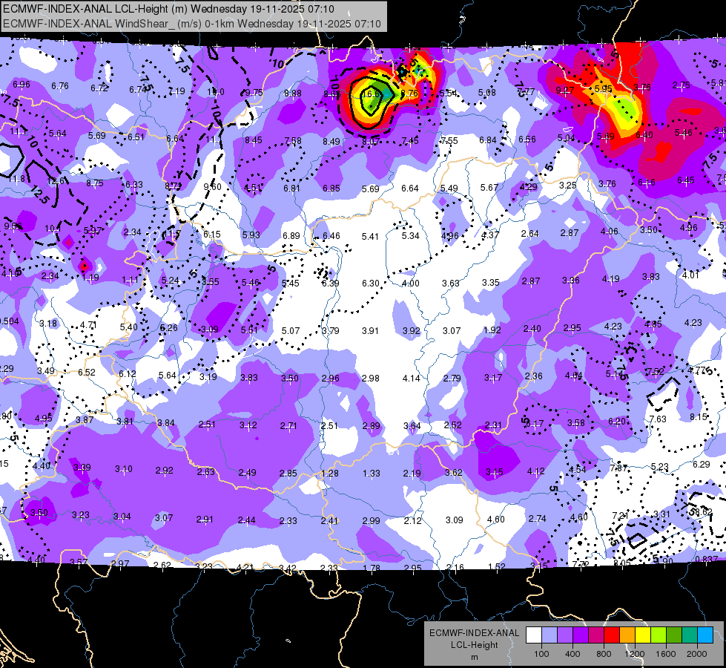Click the 8.15 grid value

click(699, 416)
